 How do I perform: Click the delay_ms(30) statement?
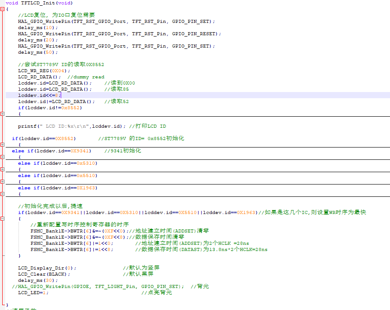(38, 280)
